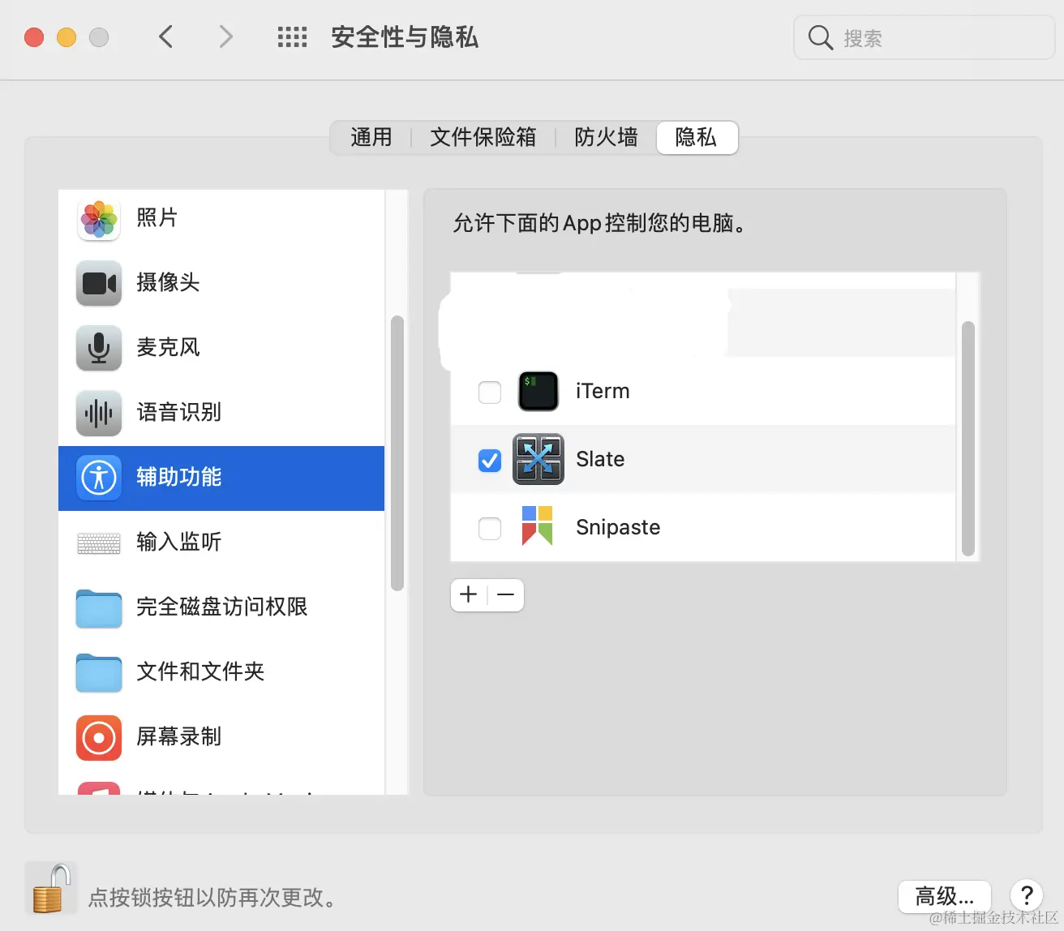Click the Camera icon in privacy list
Image resolution: width=1064 pixels, height=931 pixels.
(x=99, y=283)
